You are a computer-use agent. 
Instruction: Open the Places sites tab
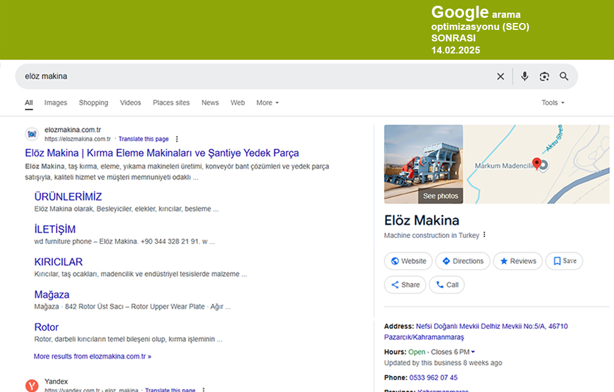coord(171,103)
